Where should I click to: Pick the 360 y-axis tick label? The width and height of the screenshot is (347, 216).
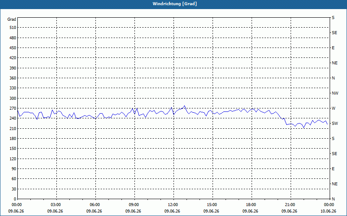[13, 78]
